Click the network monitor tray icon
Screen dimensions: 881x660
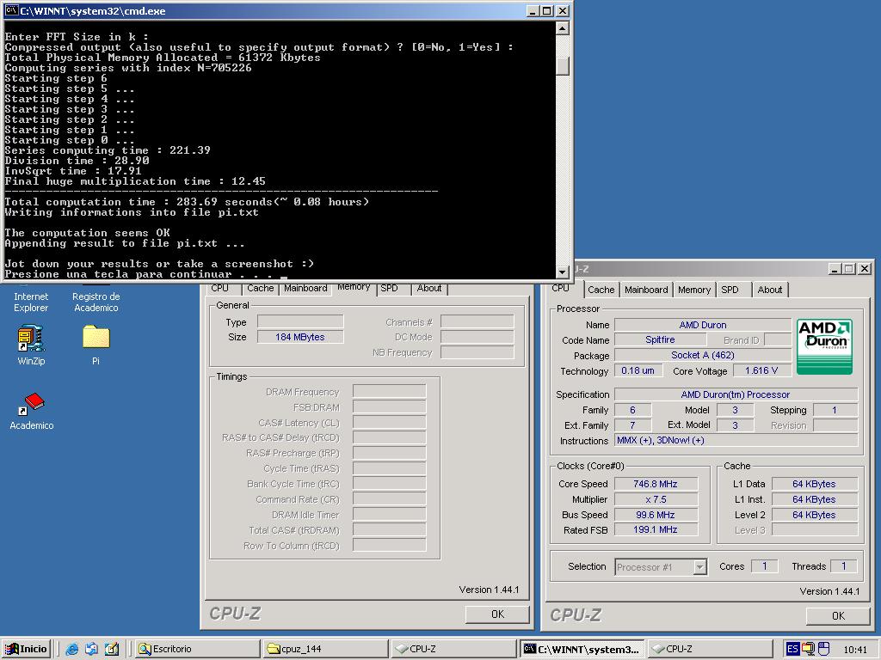coord(808,650)
